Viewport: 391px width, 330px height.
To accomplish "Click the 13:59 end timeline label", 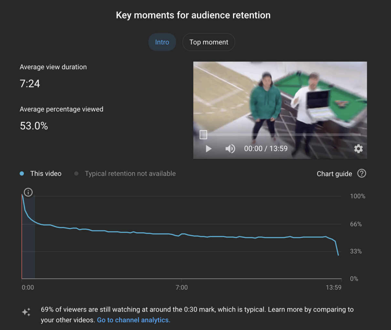I will [x=333, y=287].
